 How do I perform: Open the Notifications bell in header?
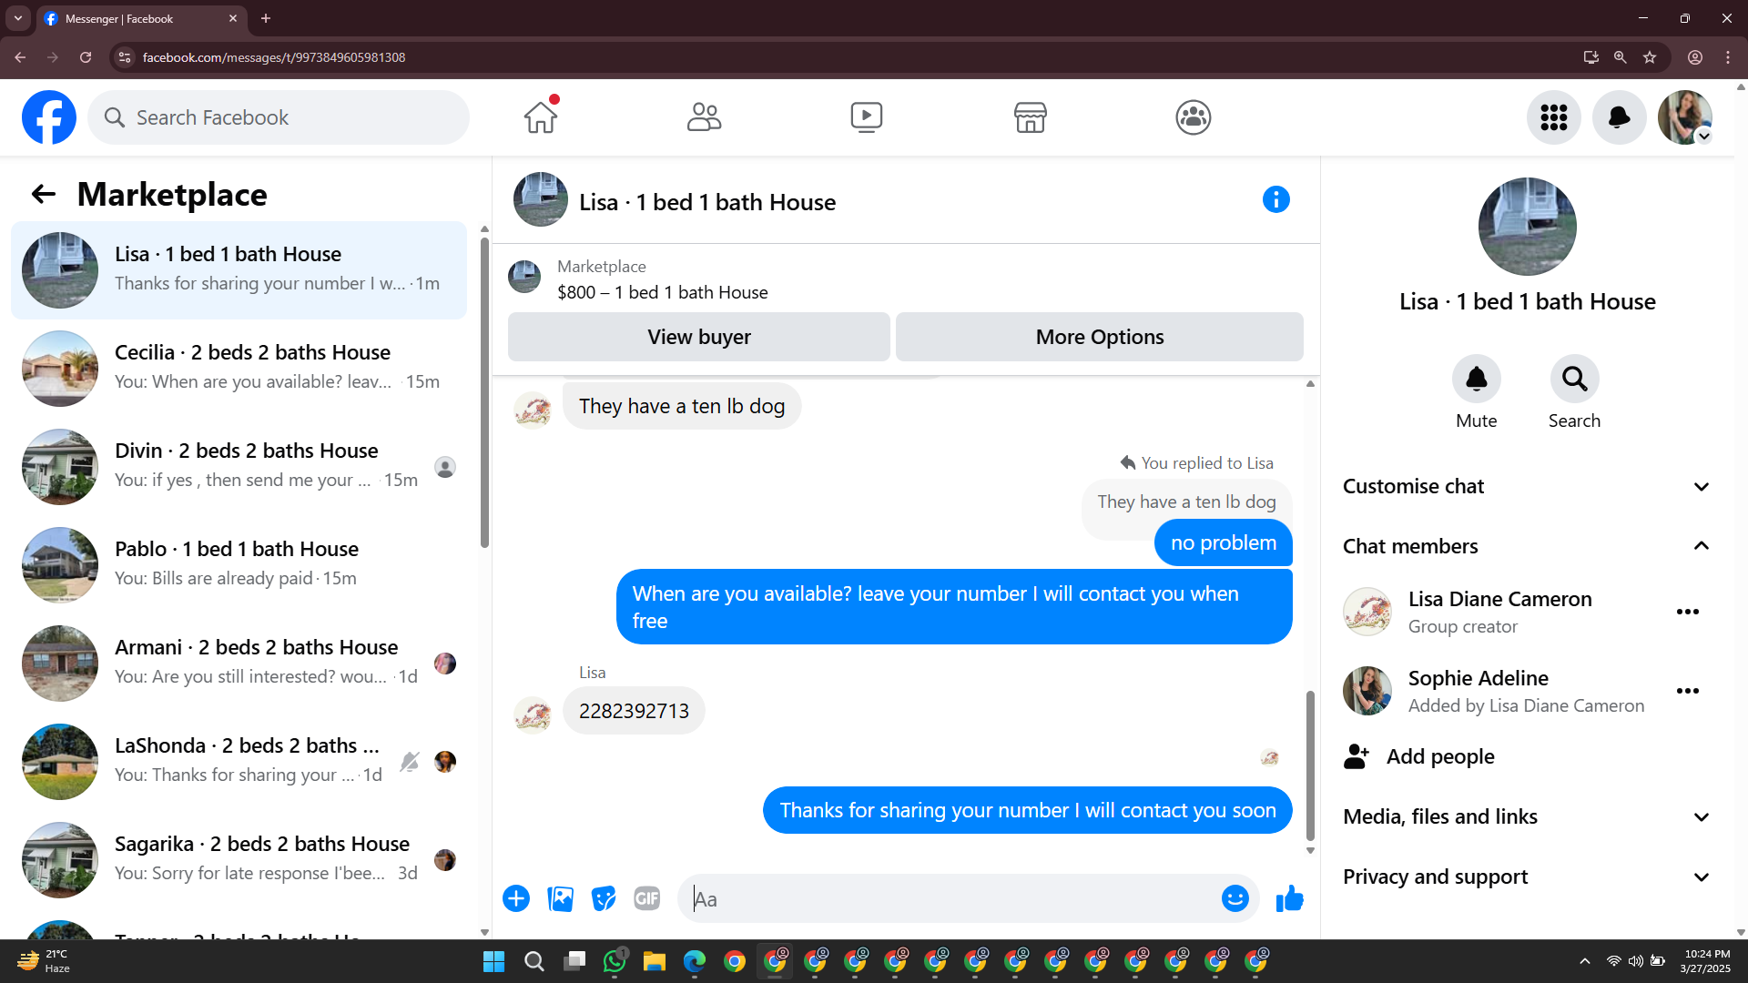click(x=1619, y=117)
